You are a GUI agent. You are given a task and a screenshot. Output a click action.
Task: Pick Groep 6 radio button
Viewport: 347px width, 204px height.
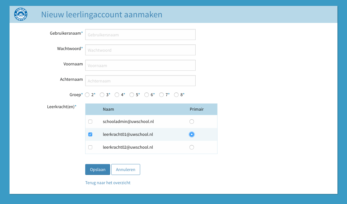click(147, 95)
